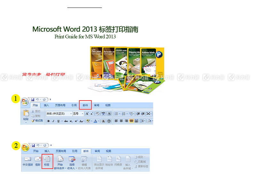Toggle strikethrough formatting
Screen dimensions: 253x177
point(66,121)
